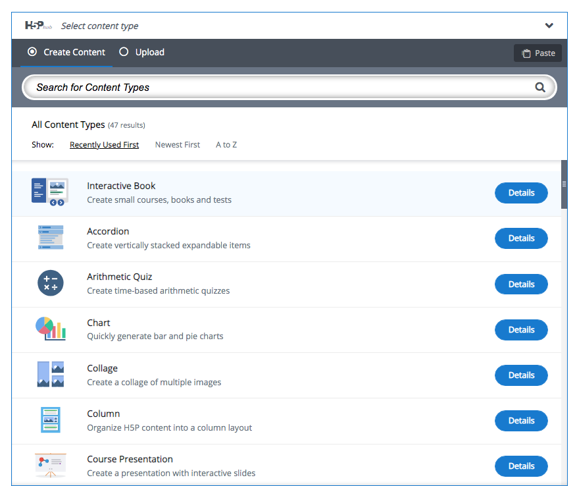Viewport: 577px width, 486px height.
Task: Click the Chart pie and bar icon
Action: click(x=51, y=329)
